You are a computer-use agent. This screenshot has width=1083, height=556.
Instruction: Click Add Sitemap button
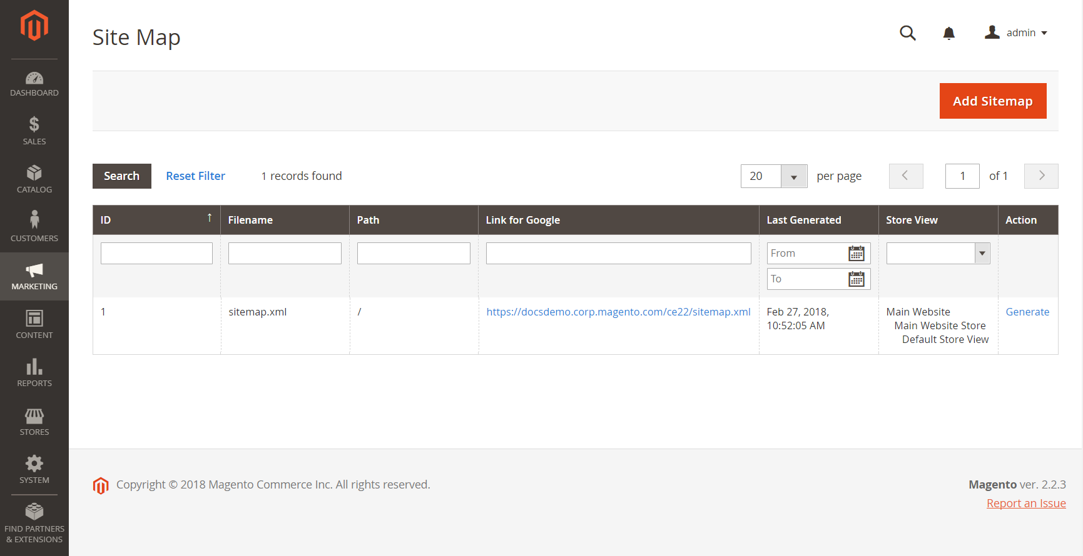click(x=993, y=101)
